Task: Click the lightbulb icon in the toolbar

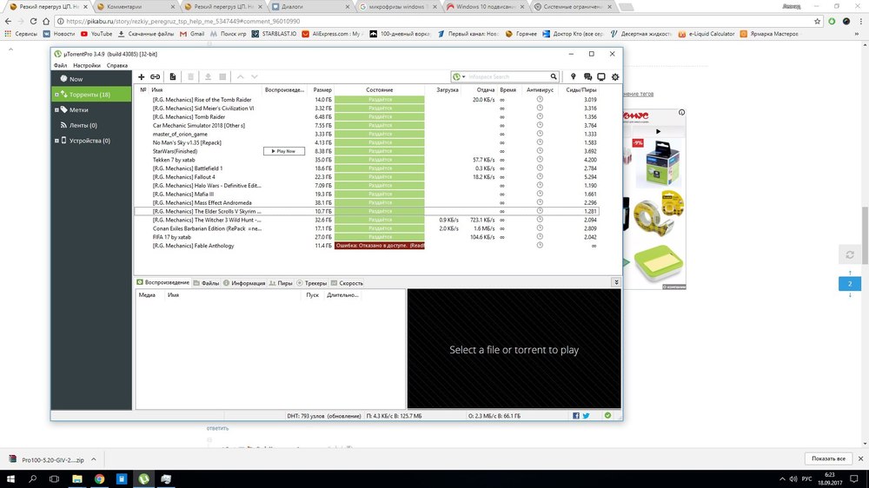Action: (574, 77)
